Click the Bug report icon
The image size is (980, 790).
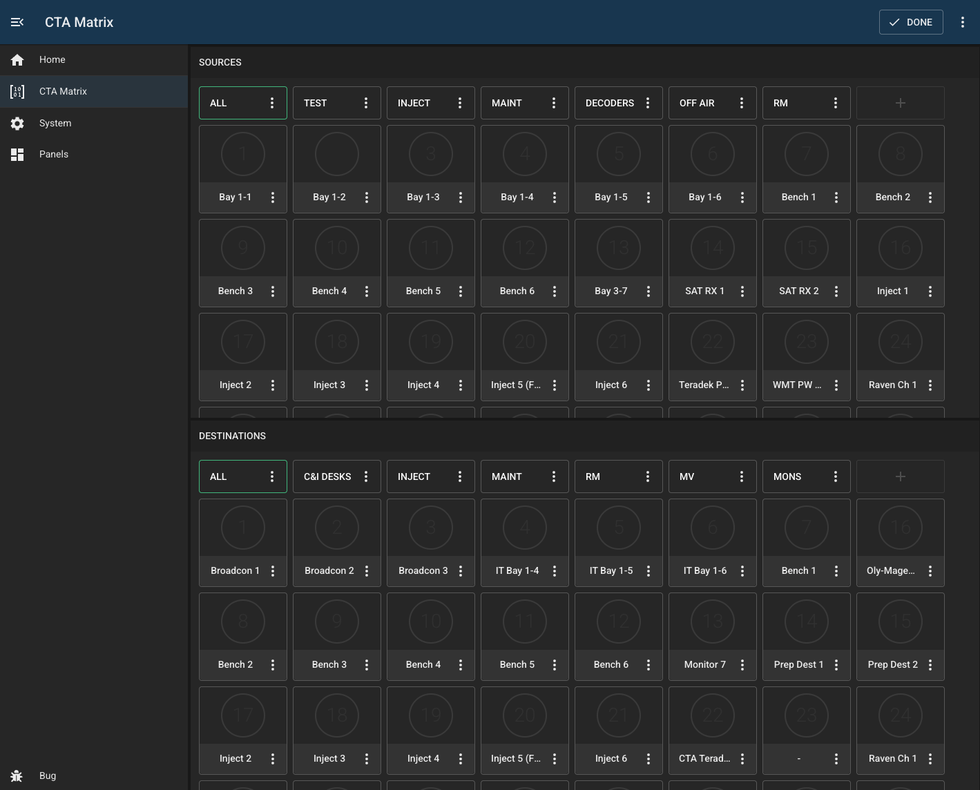17,775
